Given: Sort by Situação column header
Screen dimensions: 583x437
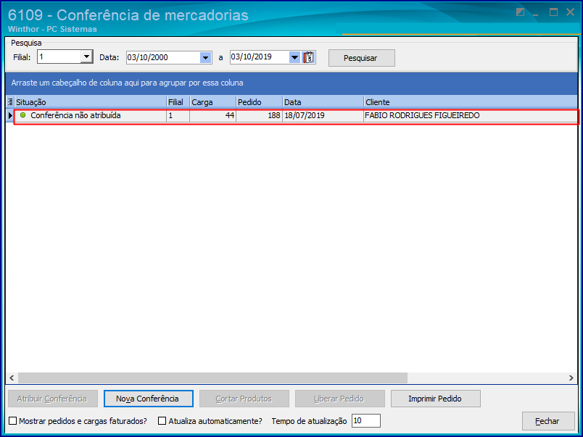Looking at the screenshot, I should point(91,102).
